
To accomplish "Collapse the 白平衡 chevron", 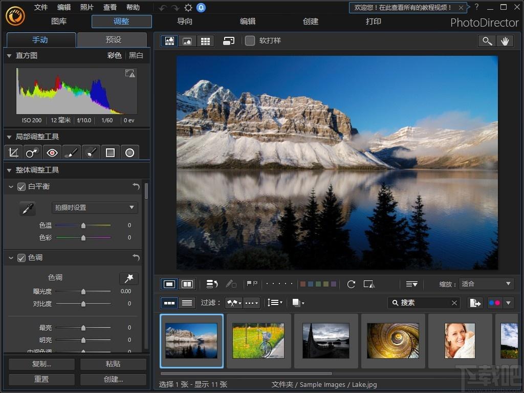I will tap(11, 186).
